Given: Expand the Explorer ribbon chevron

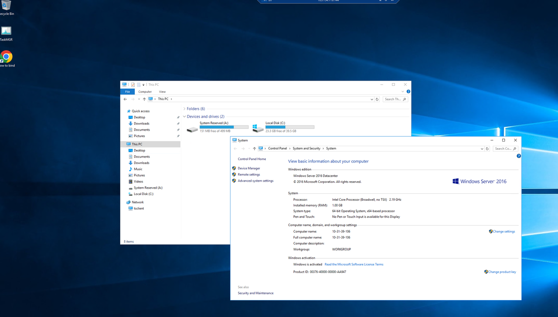Looking at the screenshot, I should point(403,92).
